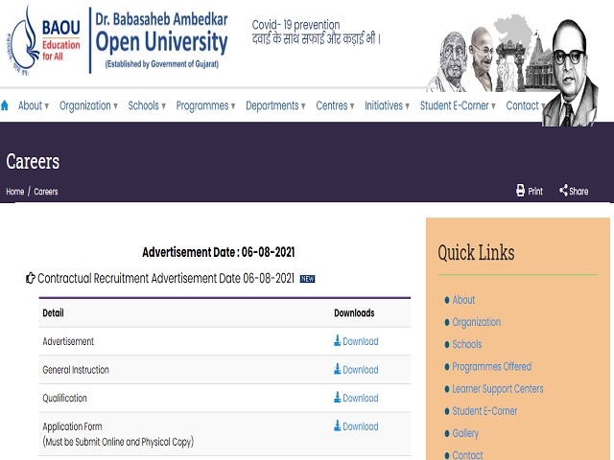This screenshot has height=460, width=614.
Task: Click the Share label text
Action: [579, 192]
